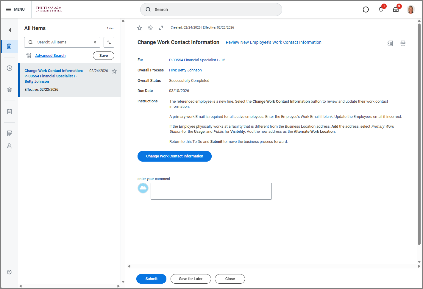423x289 pixels.
Task: Open the chat assistant speech bubble icon
Action: (366, 10)
